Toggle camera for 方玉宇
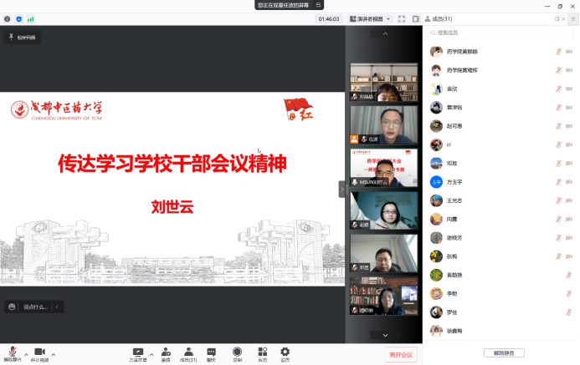The image size is (580, 365). (x=569, y=182)
